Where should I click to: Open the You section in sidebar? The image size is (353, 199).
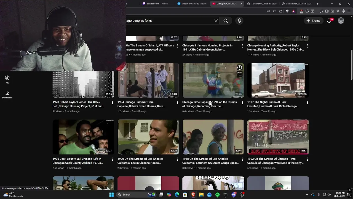pos(7,80)
